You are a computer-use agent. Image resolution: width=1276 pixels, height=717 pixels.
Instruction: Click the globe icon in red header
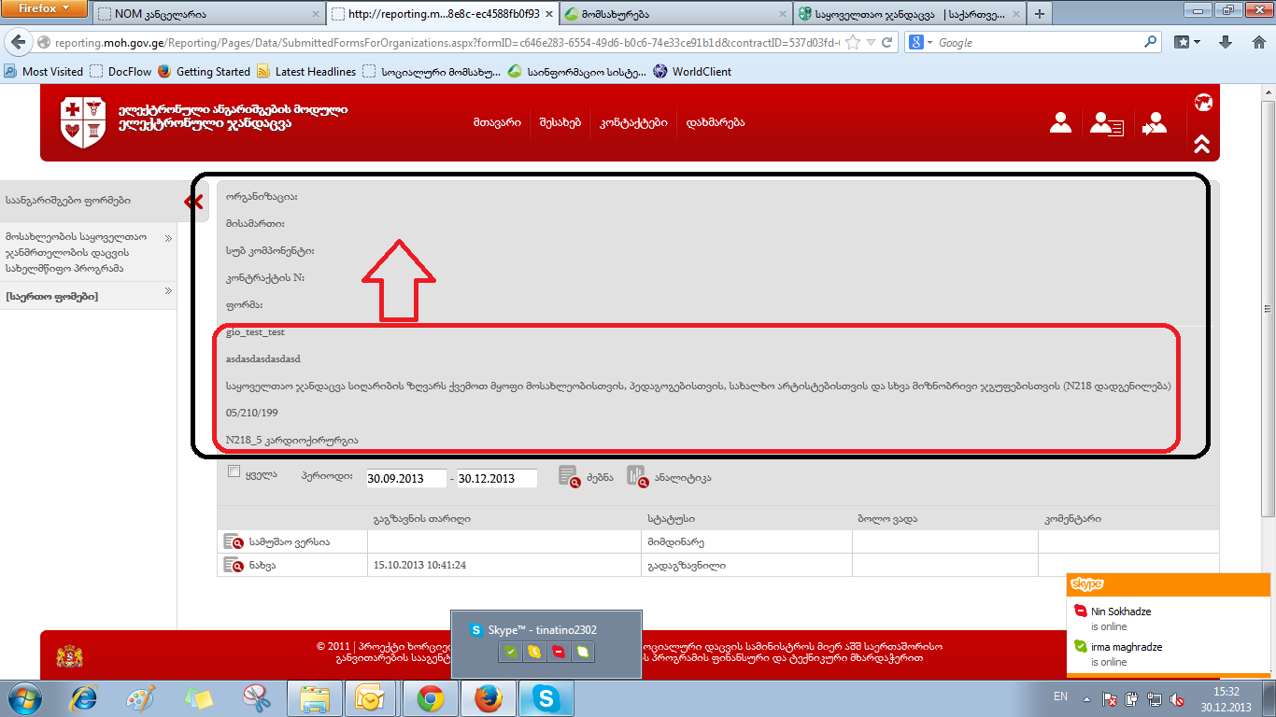(x=1202, y=102)
